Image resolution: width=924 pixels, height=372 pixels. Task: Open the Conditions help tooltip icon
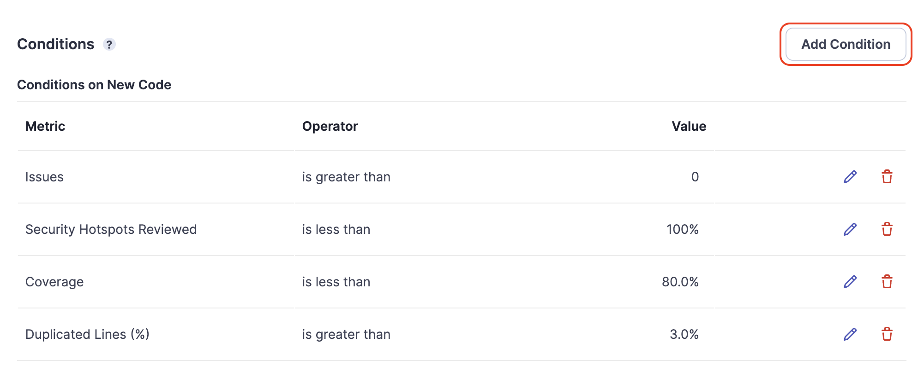(x=109, y=45)
